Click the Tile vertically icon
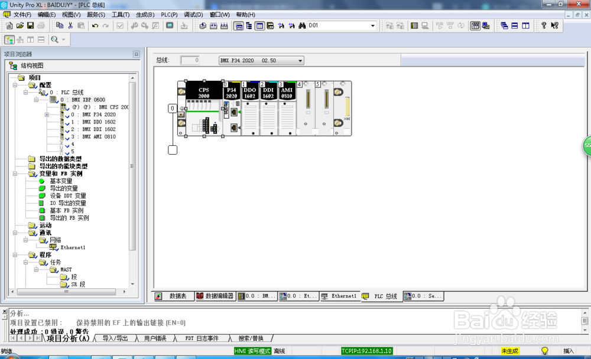This screenshot has width=591, height=359. coord(525,25)
